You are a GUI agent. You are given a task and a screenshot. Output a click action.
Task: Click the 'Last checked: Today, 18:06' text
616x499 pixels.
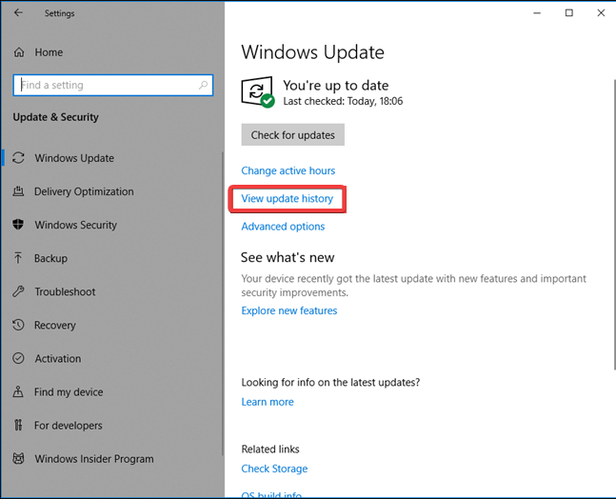pyautogui.click(x=343, y=101)
